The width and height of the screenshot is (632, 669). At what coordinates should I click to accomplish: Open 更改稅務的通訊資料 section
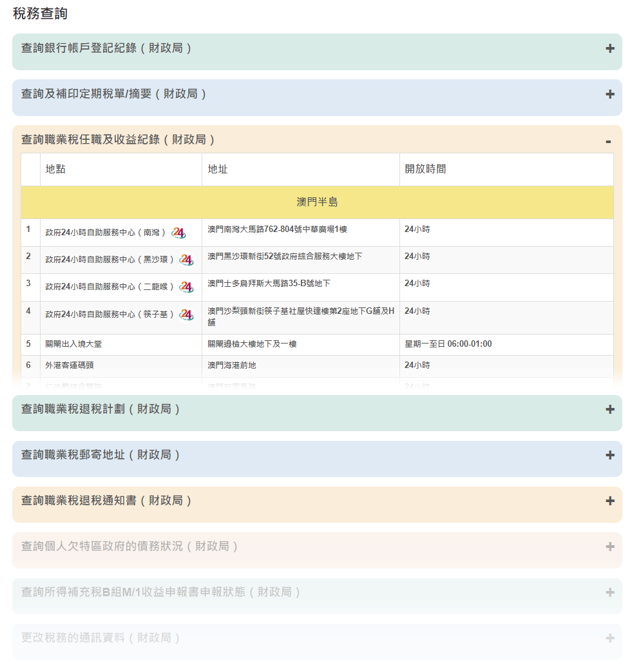(x=101, y=638)
